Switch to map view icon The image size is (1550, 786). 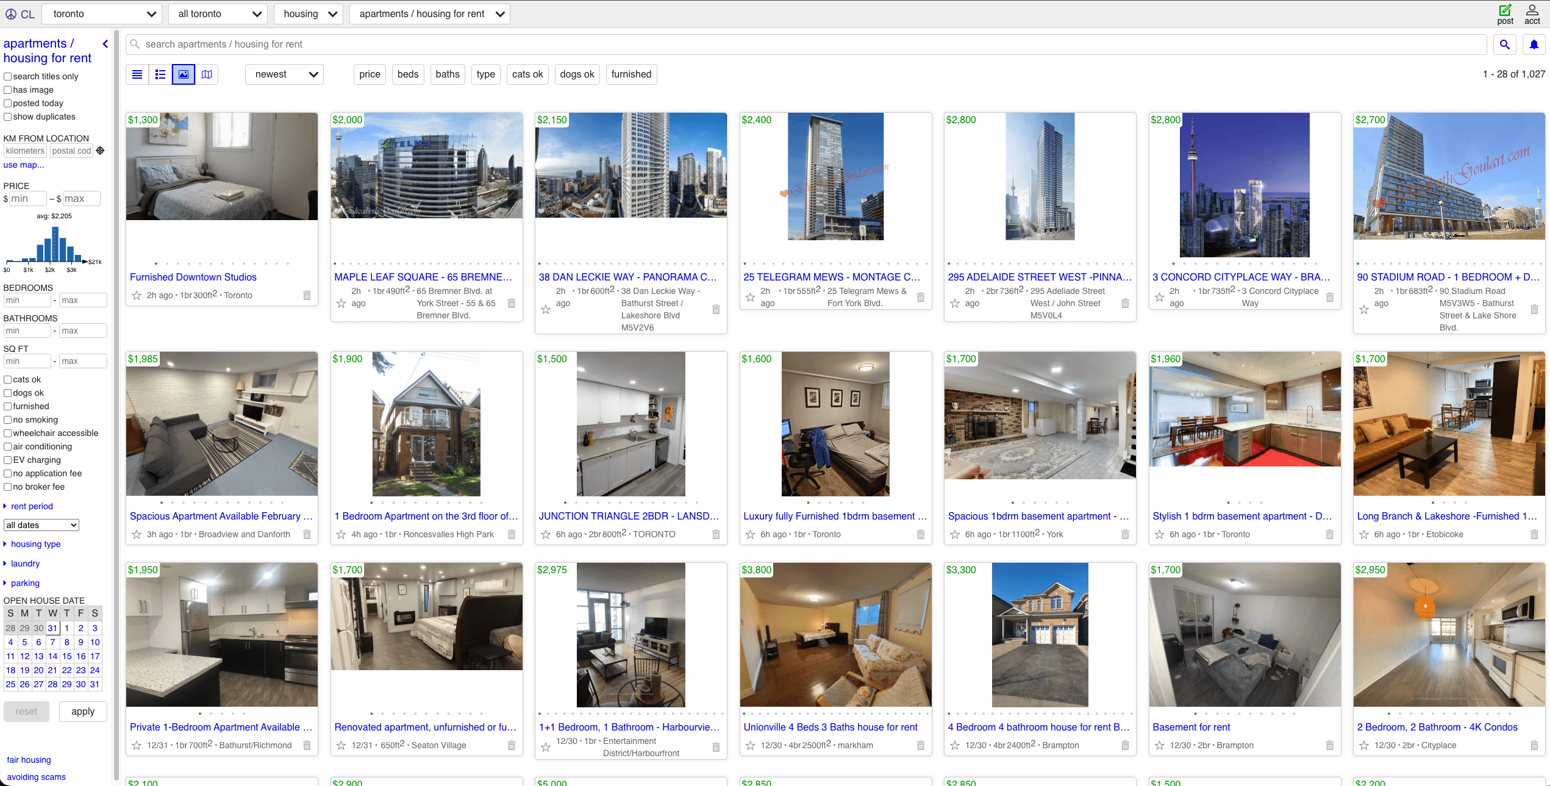tap(207, 74)
